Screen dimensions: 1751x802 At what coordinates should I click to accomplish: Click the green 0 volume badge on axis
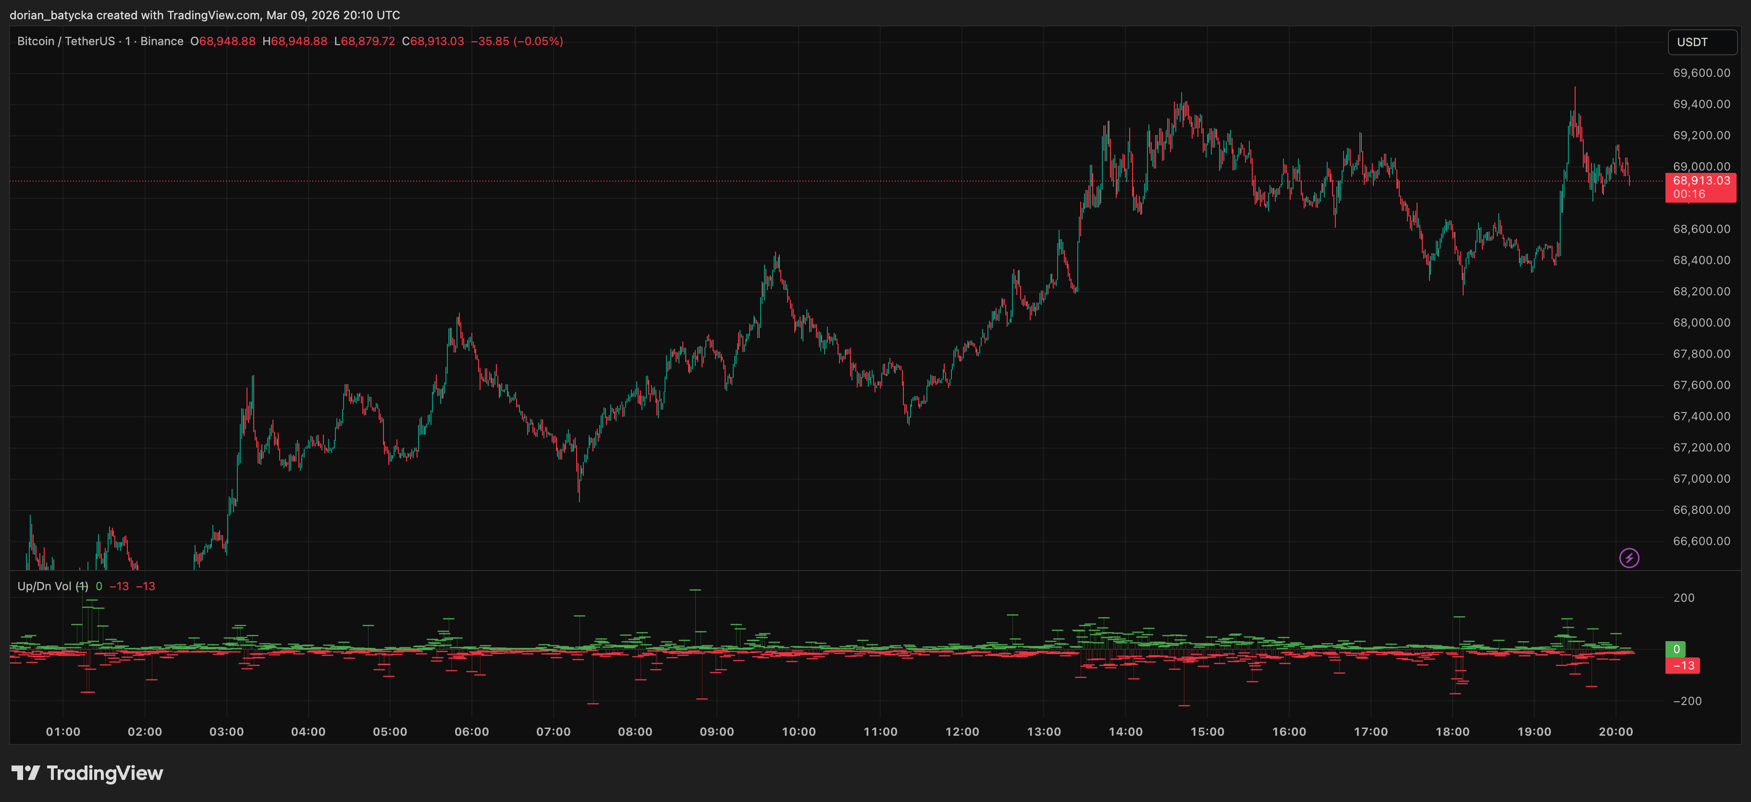tap(1676, 649)
